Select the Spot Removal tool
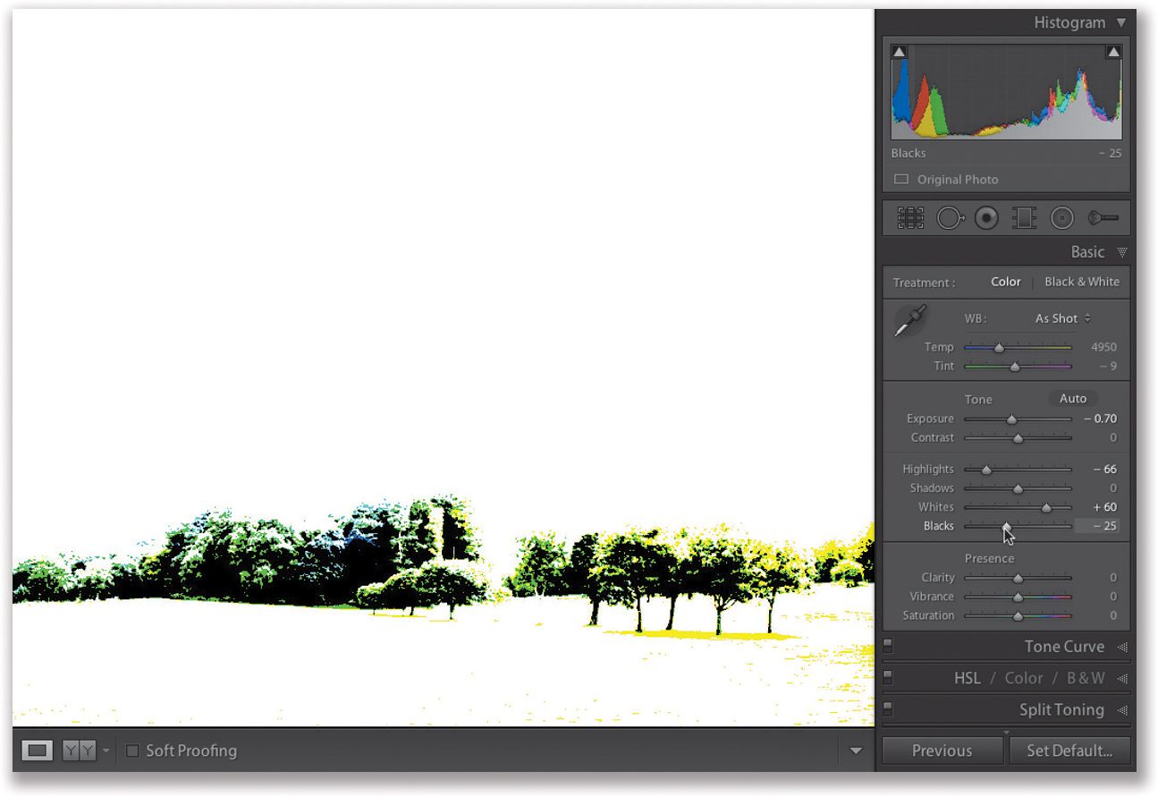Screen dimensions: 1158x797 (x=951, y=217)
